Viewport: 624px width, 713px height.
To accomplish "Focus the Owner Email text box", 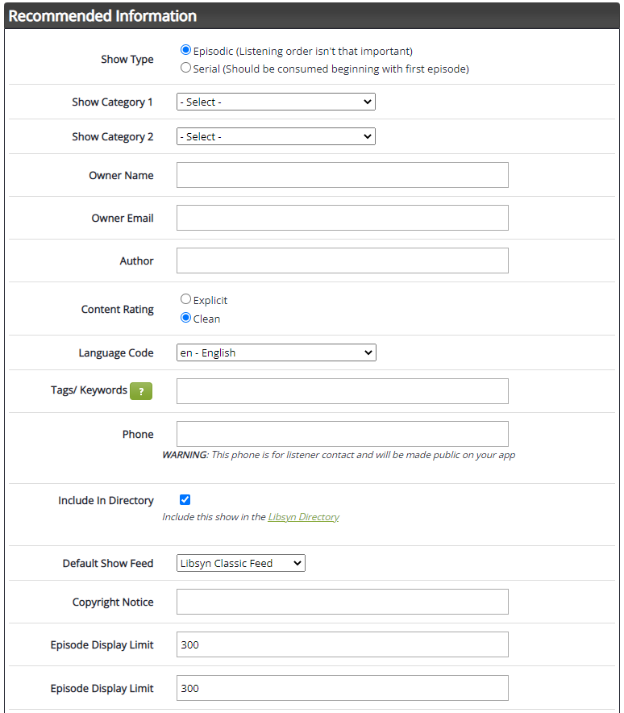I will click(343, 218).
